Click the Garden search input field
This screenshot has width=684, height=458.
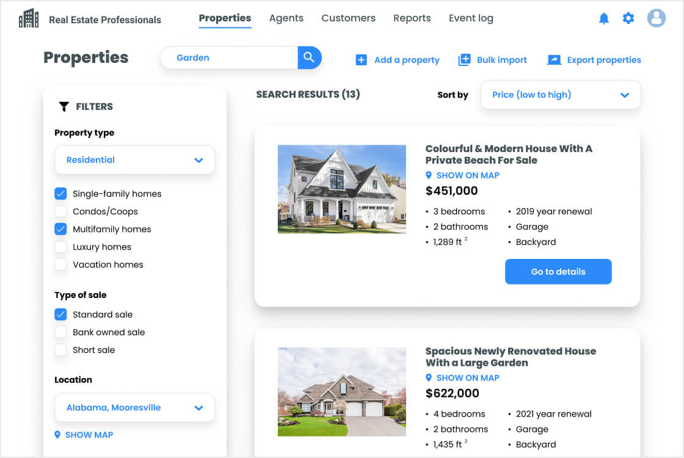232,58
